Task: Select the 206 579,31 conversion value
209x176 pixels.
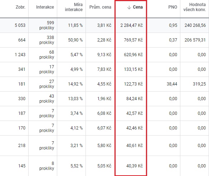Action: [x=195, y=40]
